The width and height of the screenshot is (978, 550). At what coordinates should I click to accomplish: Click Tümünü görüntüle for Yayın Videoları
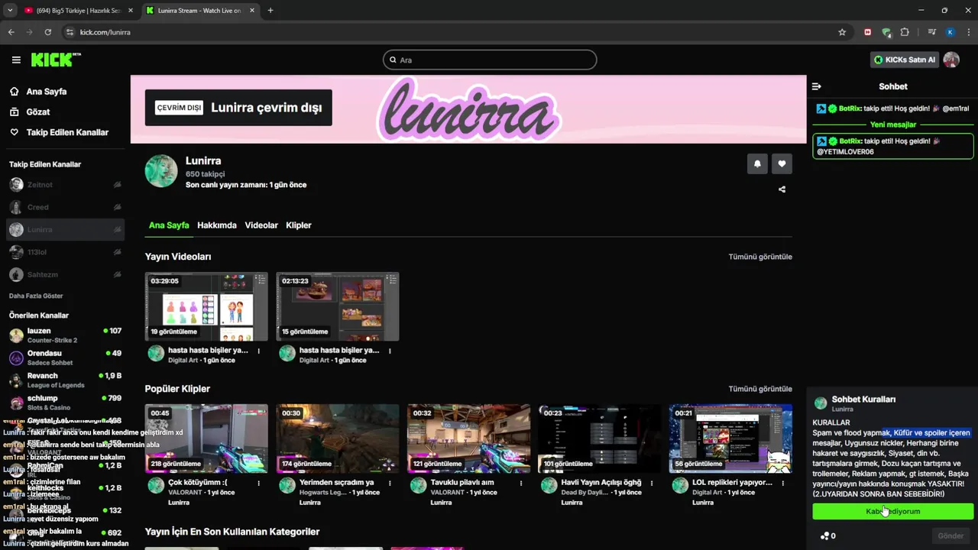click(x=760, y=257)
